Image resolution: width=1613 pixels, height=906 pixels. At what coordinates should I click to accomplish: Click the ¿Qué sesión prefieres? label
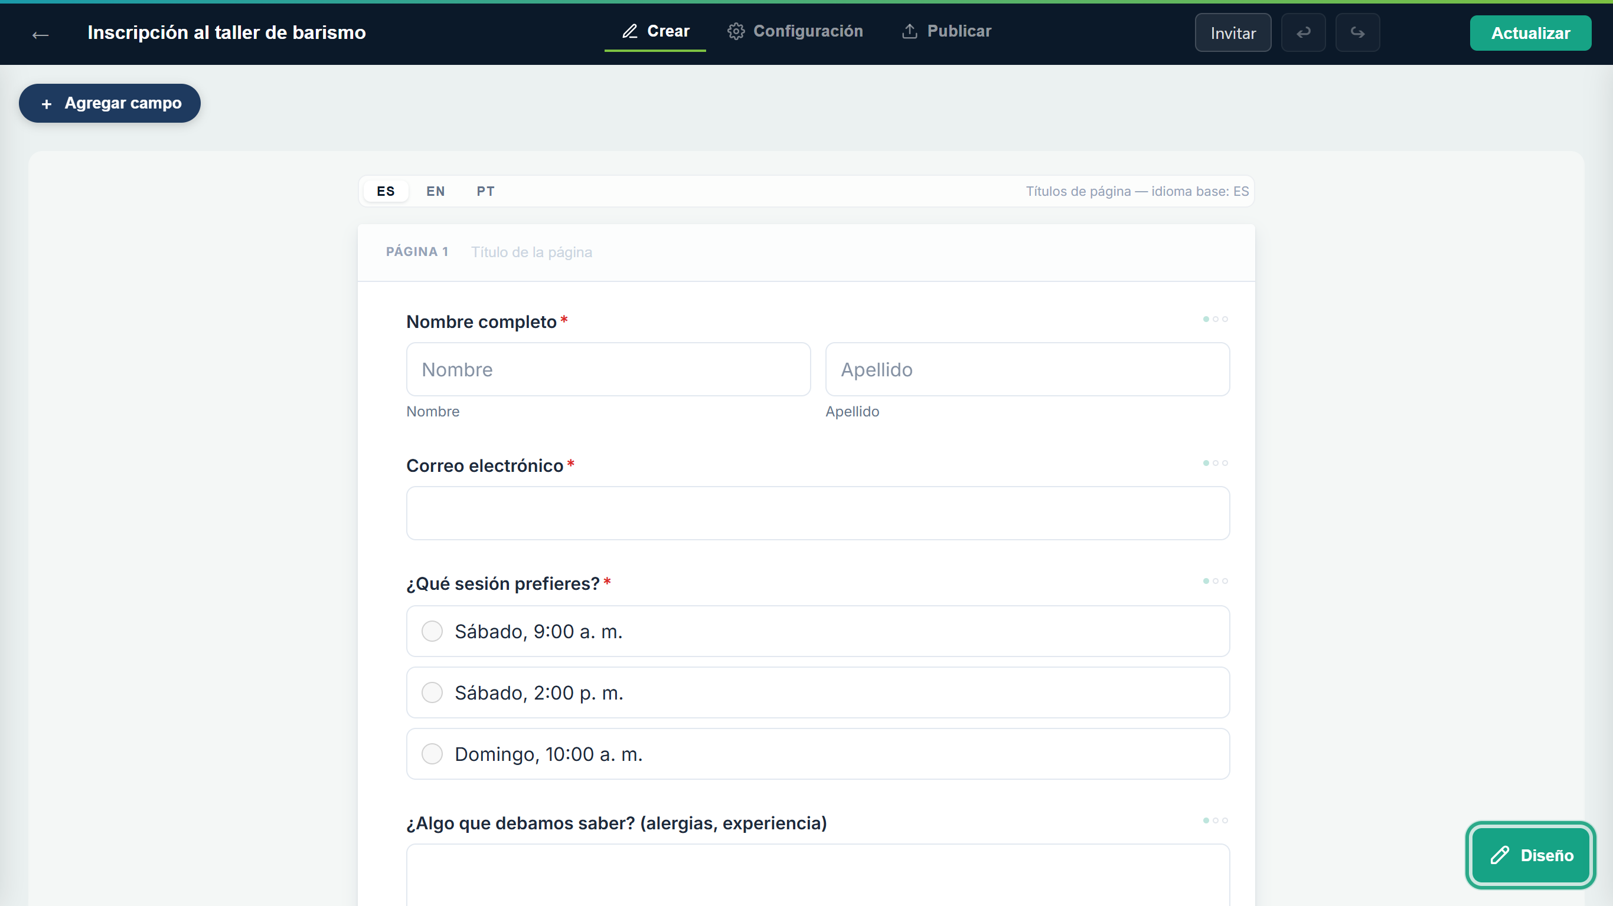pos(503,584)
